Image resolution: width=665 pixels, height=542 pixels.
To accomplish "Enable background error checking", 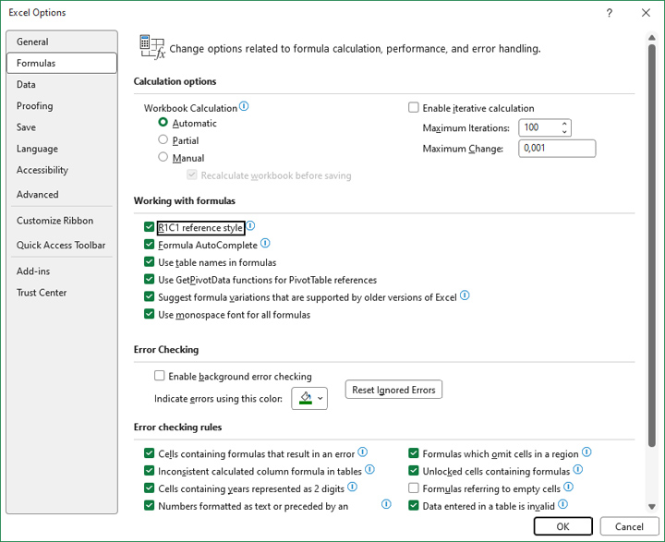I will (x=160, y=376).
